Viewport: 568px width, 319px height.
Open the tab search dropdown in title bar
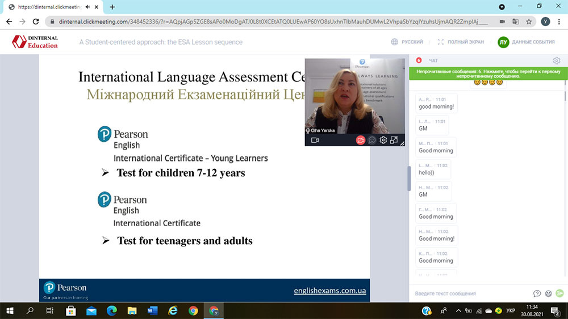[502, 7]
